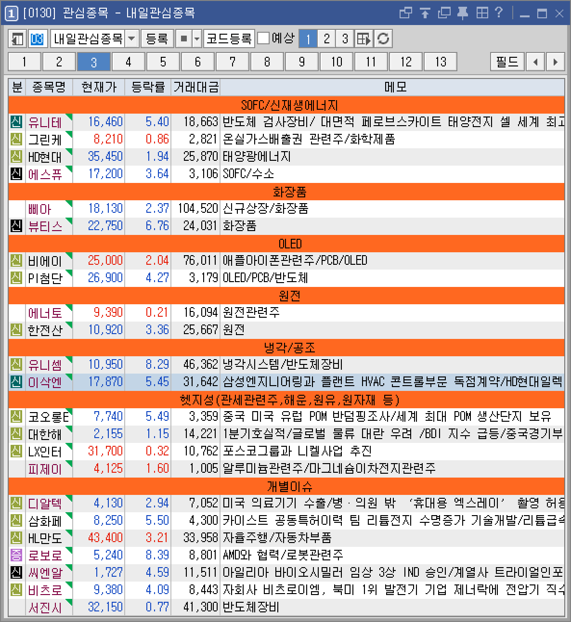Image resolution: width=571 pixels, height=622 pixels.
Task: Switch to watchlist tab 10
Action: pos(337,62)
